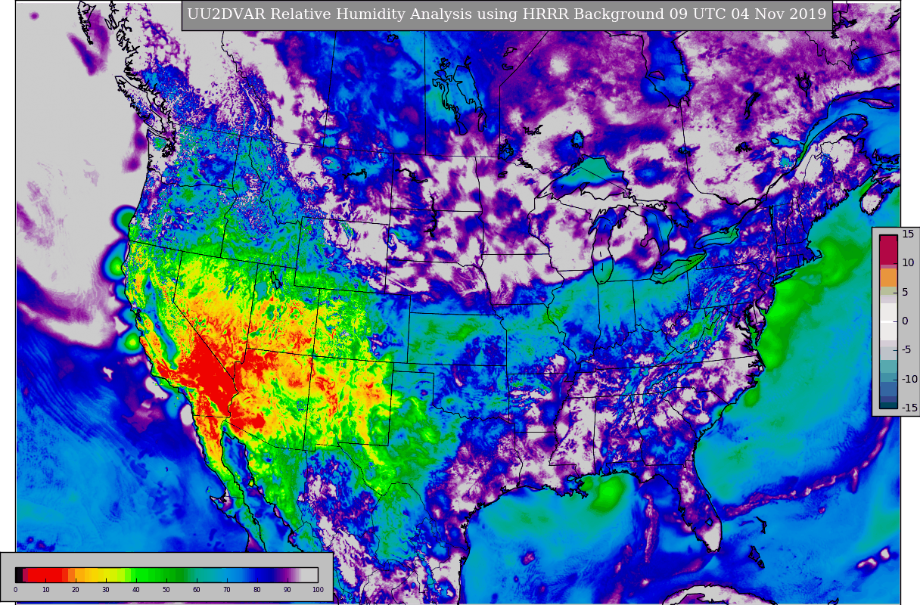Click the '60' label on the humidity colorbar
This screenshot has height=605, width=920.
coord(197,590)
